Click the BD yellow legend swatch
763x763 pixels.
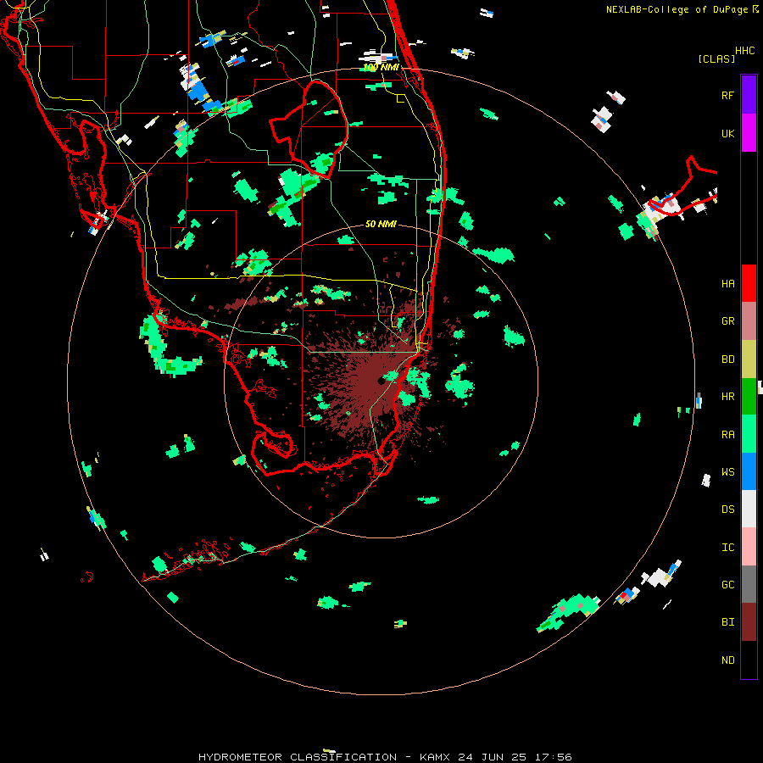tap(749, 359)
